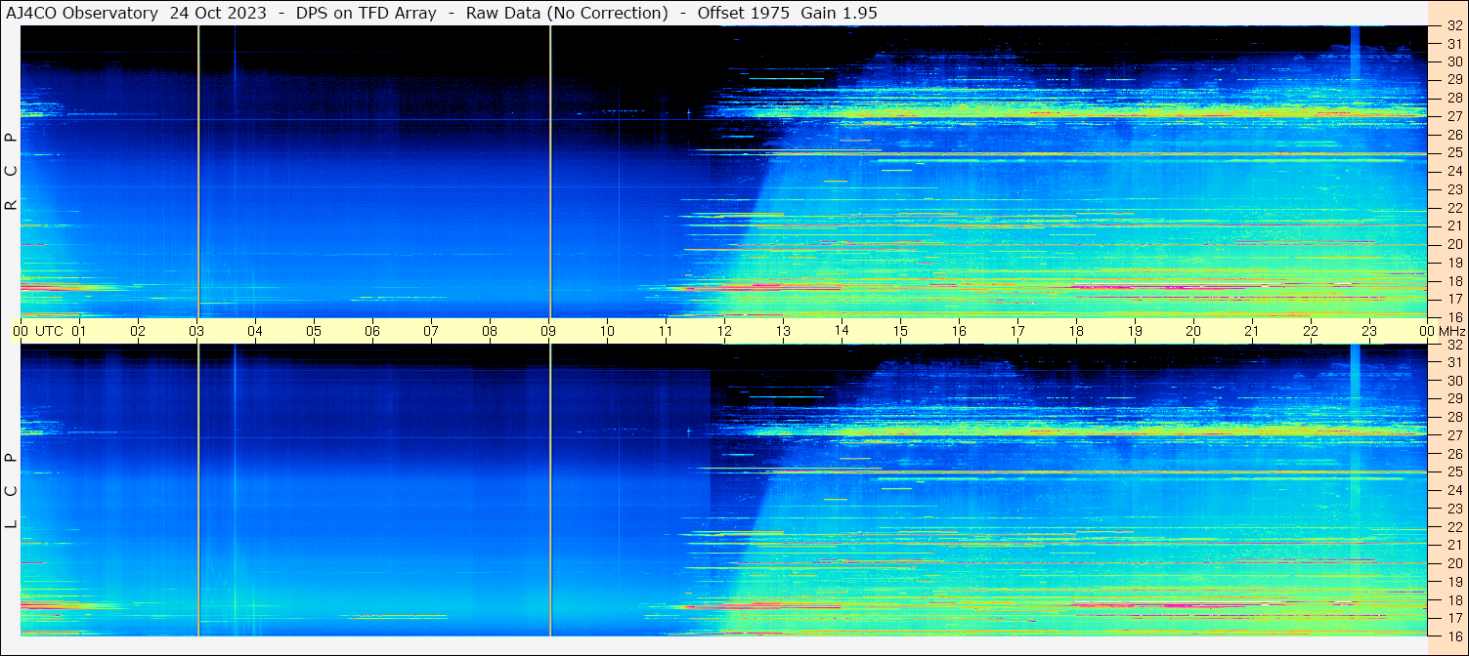This screenshot has width=1469, height=656.
Task: Click the 28 MHz label on the LCP frequency scale
Action: coord(1453,418)
